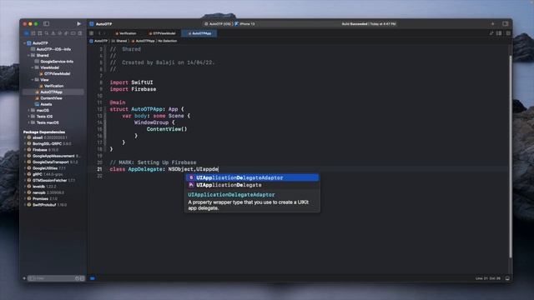The image size is (534, 300).
Task: Go forward with the editor history arrow
Action: click(105, 33)
